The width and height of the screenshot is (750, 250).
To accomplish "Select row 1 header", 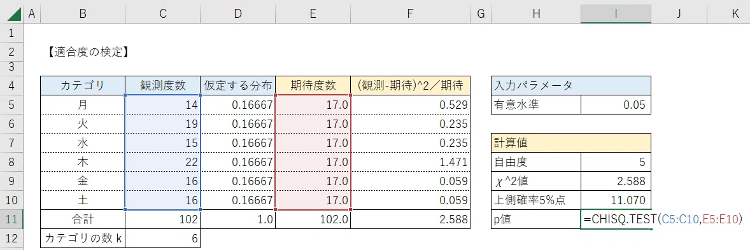I will coord(11,34).
